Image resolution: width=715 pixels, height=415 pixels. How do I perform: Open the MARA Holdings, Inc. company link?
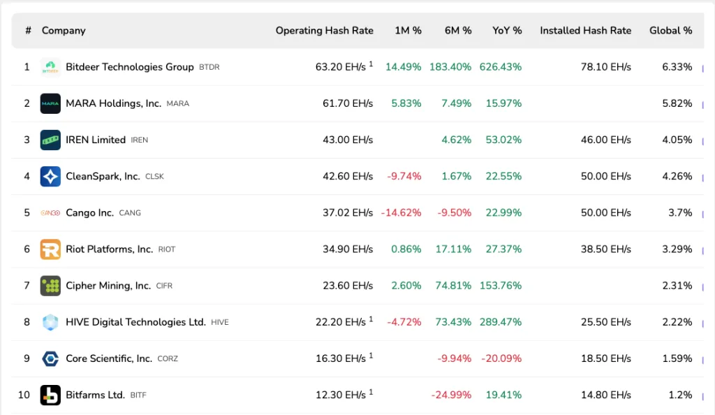pyautogui.click(x=113, y=103)
